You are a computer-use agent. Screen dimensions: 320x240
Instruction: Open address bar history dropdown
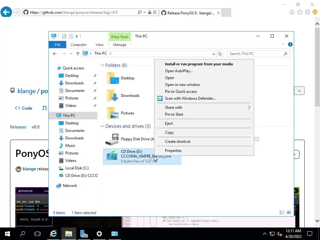click(x=214, y=54)
